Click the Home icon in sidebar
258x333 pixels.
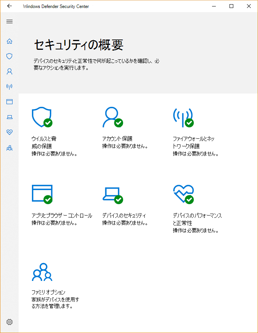pyautogui.click(x=9, y=41)
